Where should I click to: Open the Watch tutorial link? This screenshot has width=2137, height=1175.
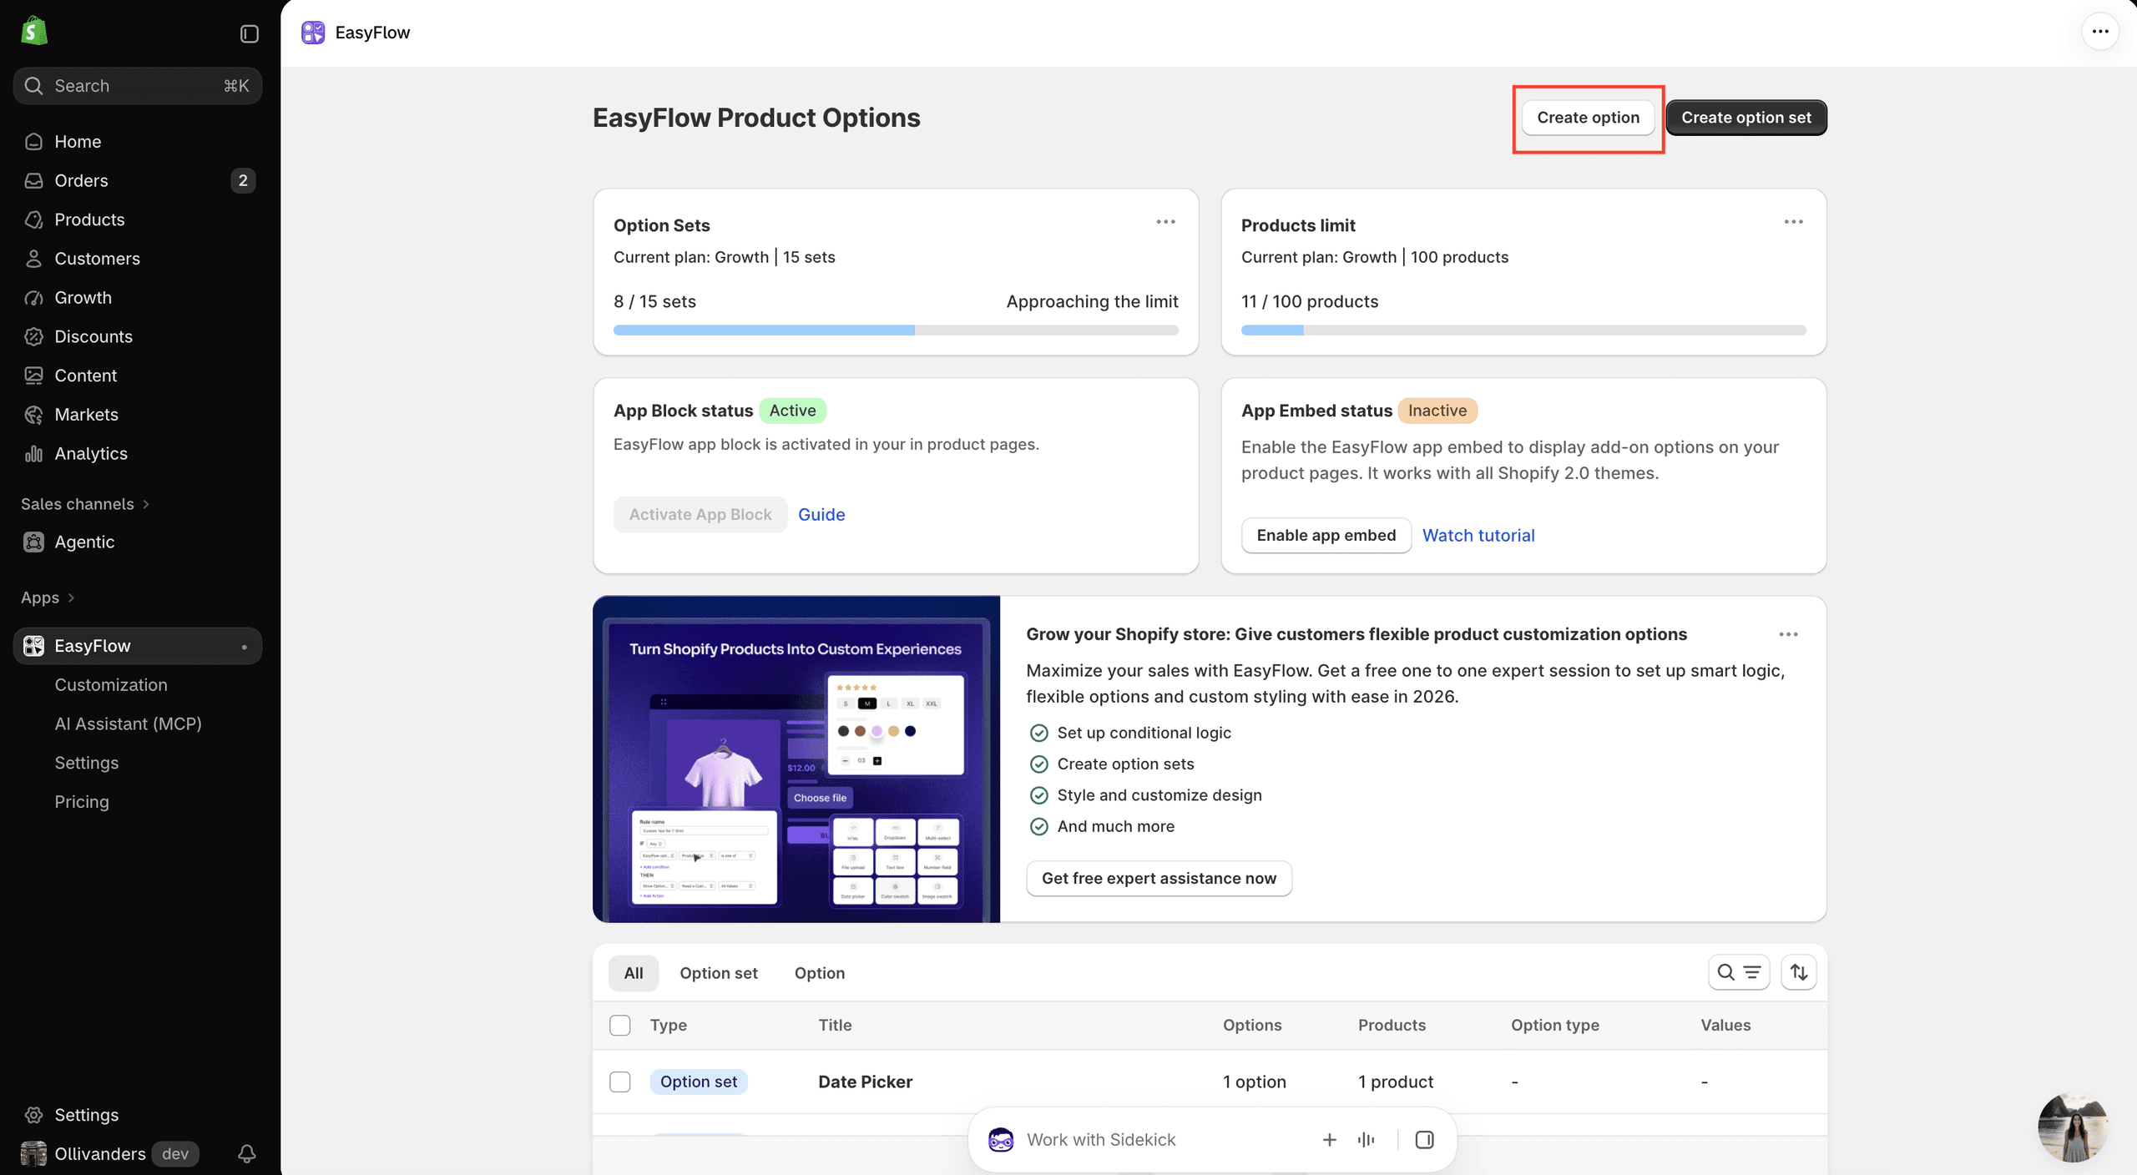[x=1478, y=535]
